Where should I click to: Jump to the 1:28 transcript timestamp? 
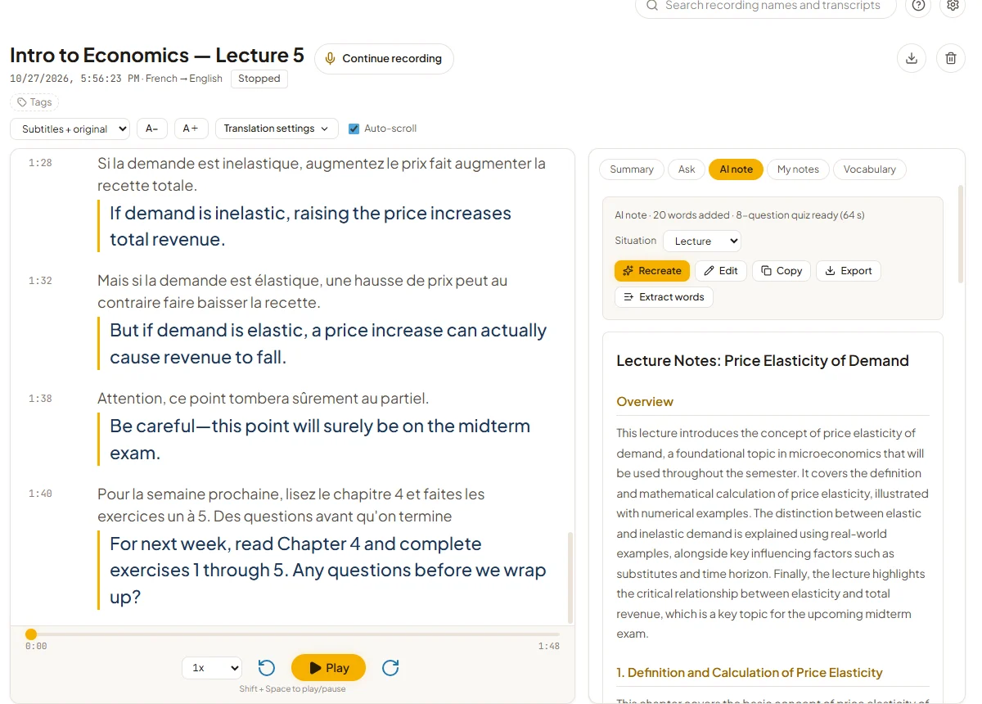pyautogui.click(x=40, y=163)
